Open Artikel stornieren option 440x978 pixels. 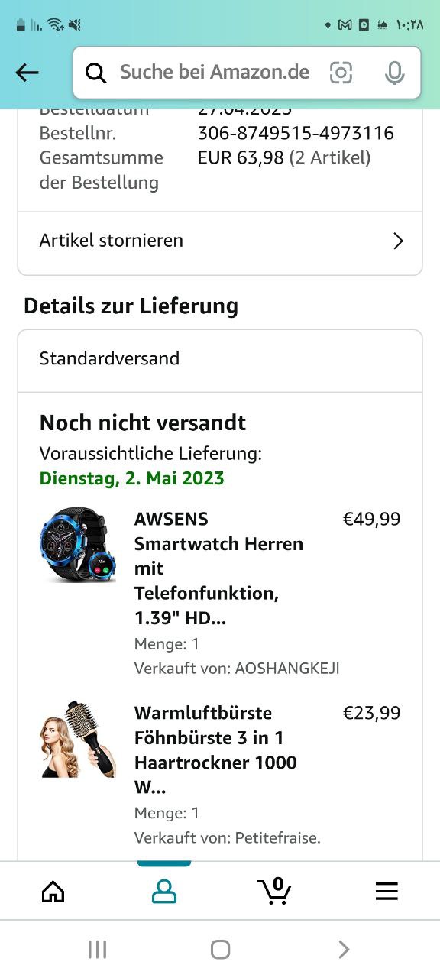pyautogui.click(x=220, y=241)
